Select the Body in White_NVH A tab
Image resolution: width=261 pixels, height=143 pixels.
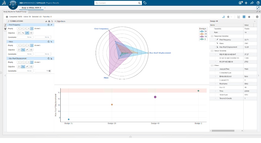pos(31,8)
